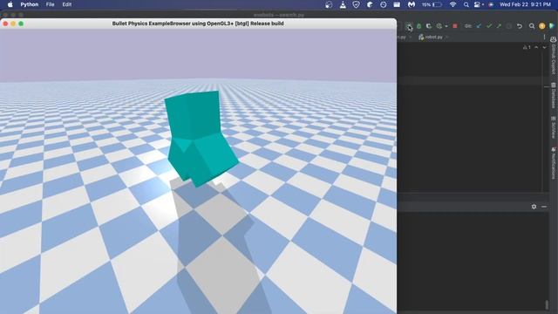
Task: Hide the run panel with minus icon
Action: [544, 207]
